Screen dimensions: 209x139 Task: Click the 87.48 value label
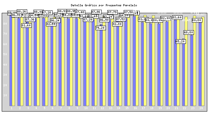pos(80,12)
